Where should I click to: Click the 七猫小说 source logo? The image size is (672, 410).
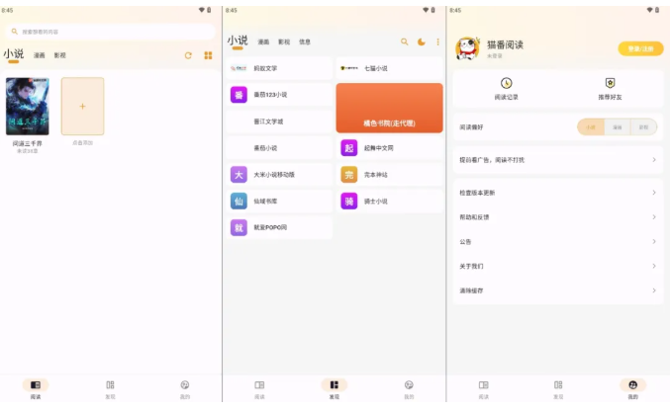348,68
